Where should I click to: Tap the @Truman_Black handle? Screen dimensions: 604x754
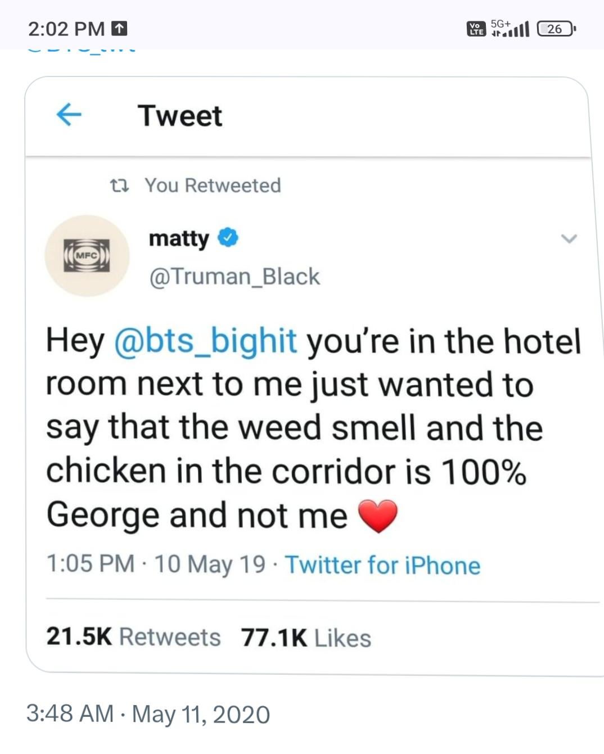point(234,277)
